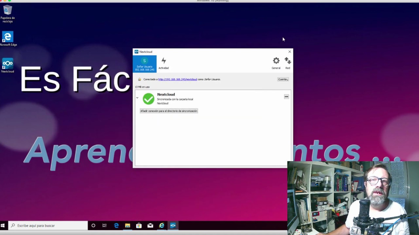The height and width of the screenshot is (235, 419).
Task: Open General settings gear
Action: click(276, 64)
